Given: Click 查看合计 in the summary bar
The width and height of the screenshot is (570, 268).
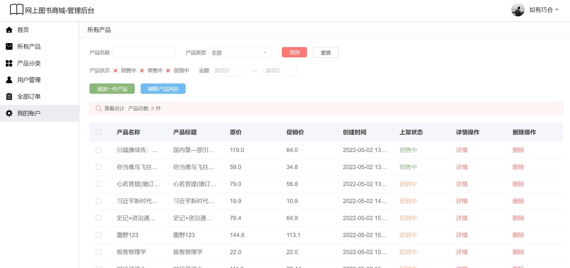Looking at the screenshot, I should (x=114, y=108).
